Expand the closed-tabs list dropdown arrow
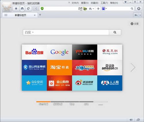The image size is (144, 122). click(140, 15)
